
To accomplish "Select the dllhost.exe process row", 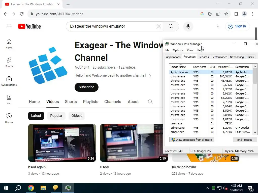I will click(211, 132).
